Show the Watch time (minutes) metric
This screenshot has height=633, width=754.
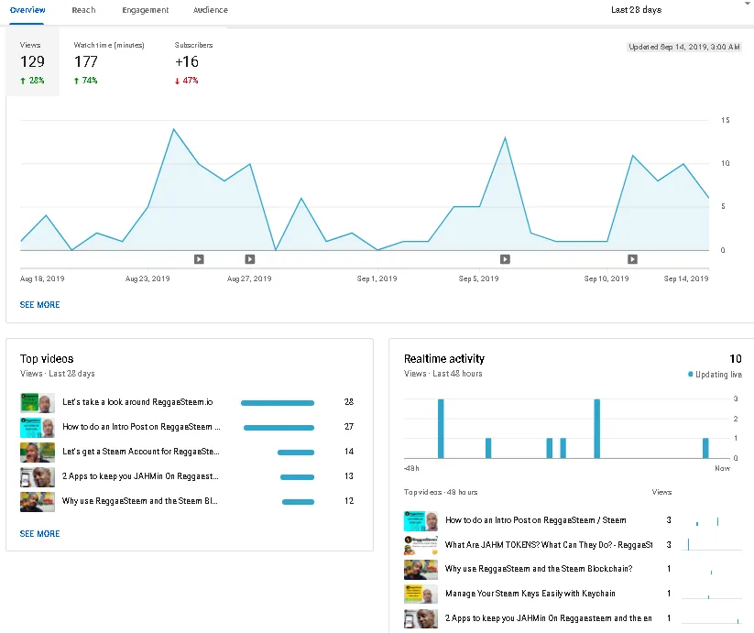coord(109,62)
